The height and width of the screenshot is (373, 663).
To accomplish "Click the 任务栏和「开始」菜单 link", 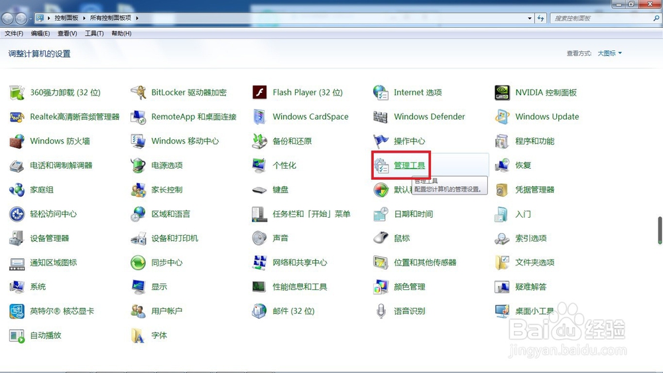I will pos(311,214).
